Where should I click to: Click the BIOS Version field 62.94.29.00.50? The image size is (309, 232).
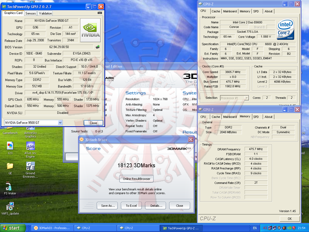[59, 47]
